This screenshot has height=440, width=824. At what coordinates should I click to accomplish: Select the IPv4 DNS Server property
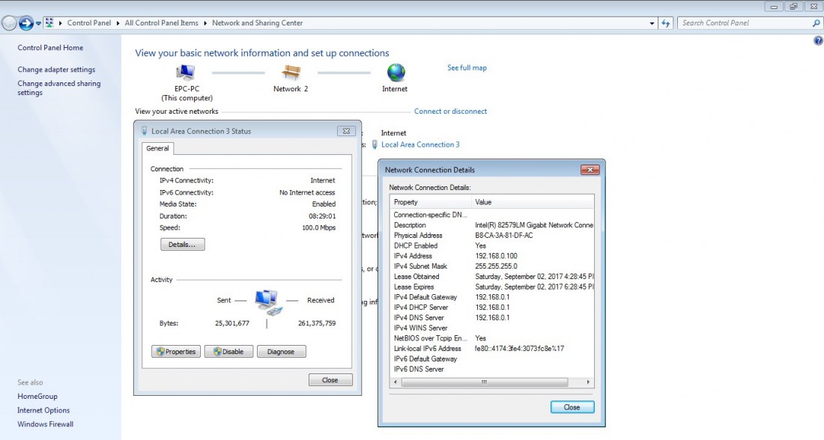[419, 318]
